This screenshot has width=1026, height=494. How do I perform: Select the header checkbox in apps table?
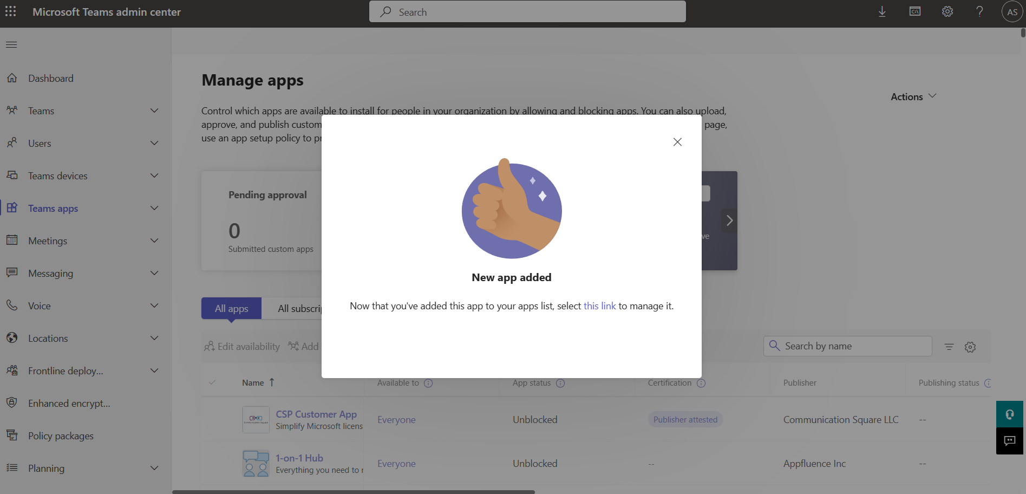coord(212,382)
